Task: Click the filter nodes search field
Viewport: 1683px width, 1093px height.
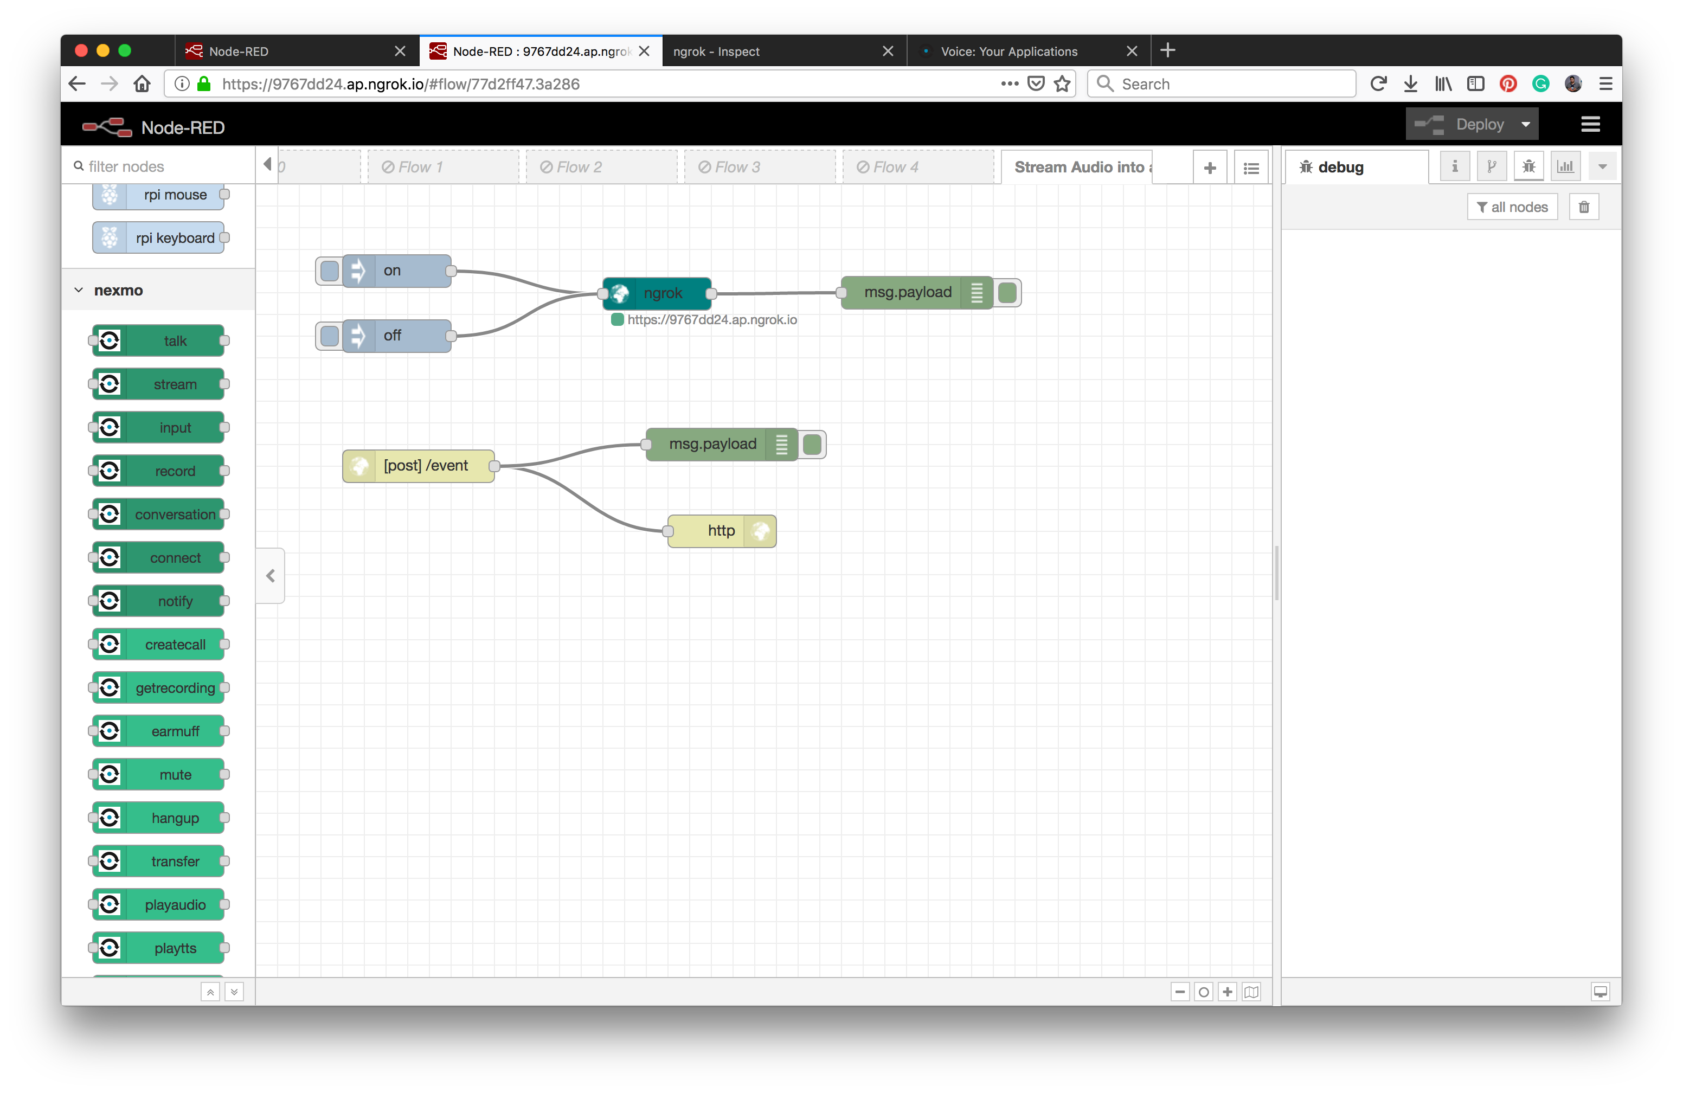Action: pos(158,166)
